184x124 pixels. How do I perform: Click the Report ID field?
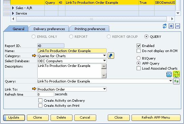[51, 46]
